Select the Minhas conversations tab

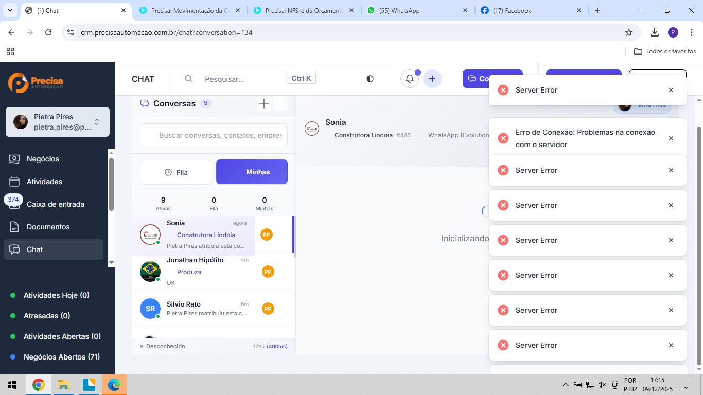click(252, 172)
